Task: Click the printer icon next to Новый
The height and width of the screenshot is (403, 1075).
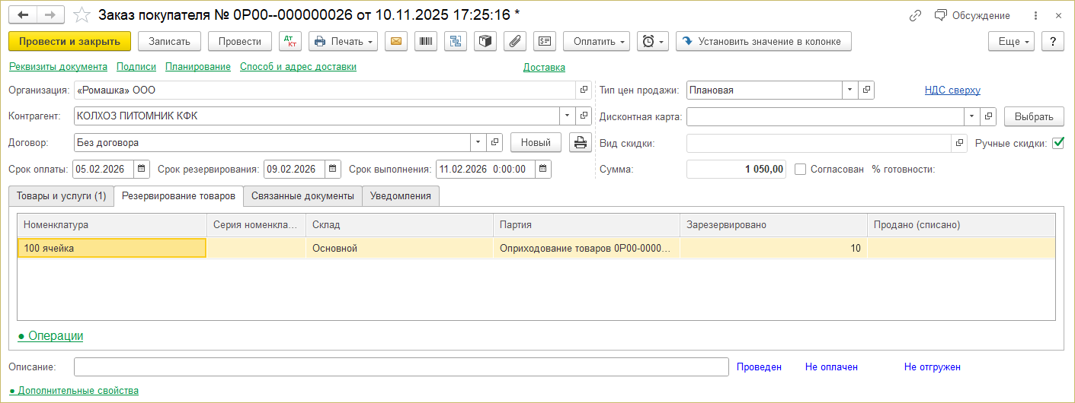Action: pos(581,142)
